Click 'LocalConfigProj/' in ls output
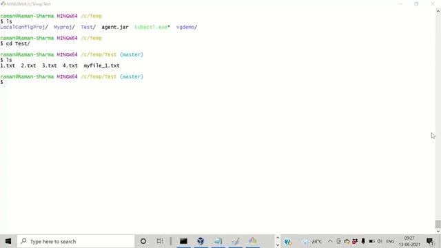Screen dimensions: 441x248 [24, 27]
